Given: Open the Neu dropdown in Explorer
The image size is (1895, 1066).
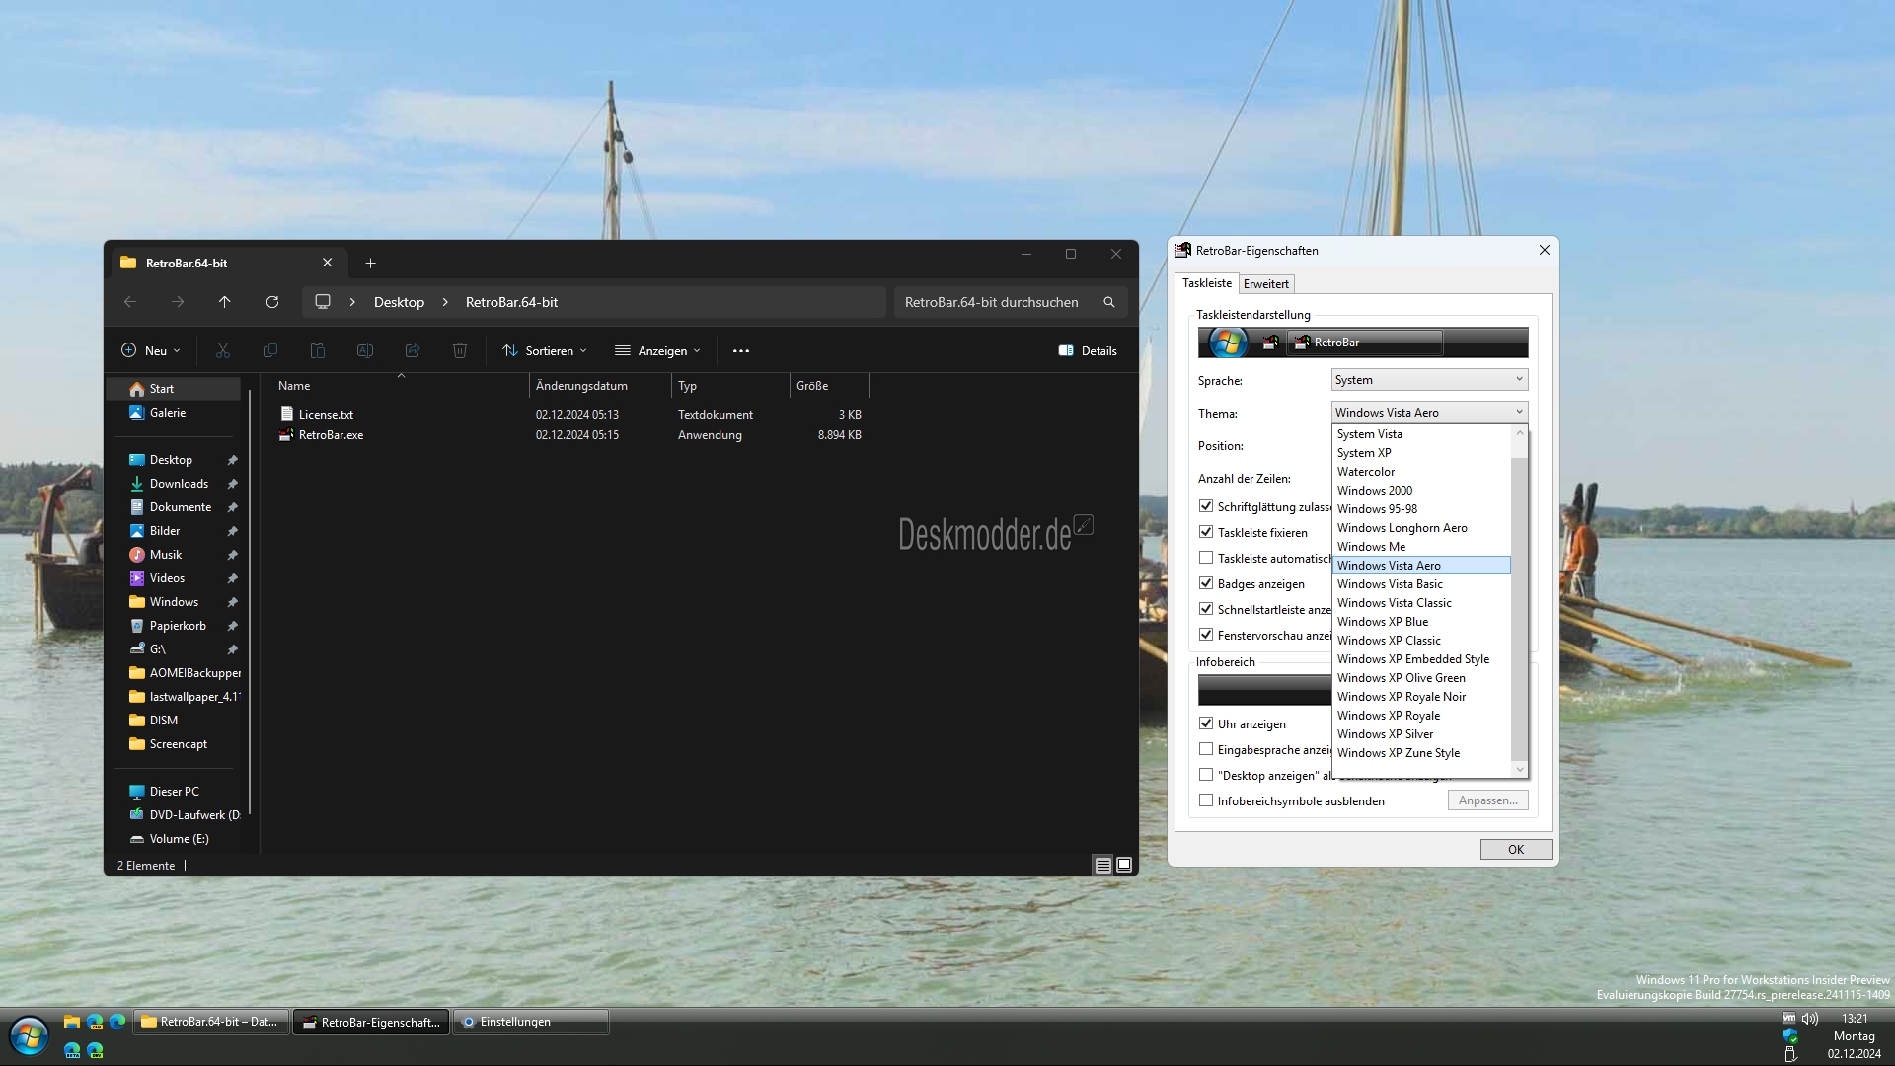Looking at the screenshot, I should tap(151, 350).
